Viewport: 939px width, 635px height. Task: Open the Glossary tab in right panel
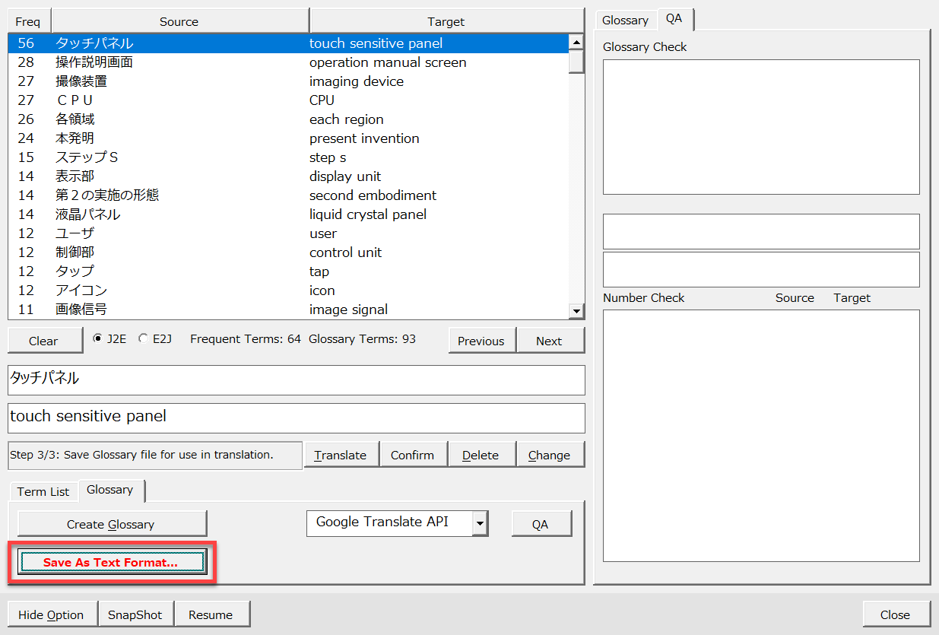coord(625,20)
